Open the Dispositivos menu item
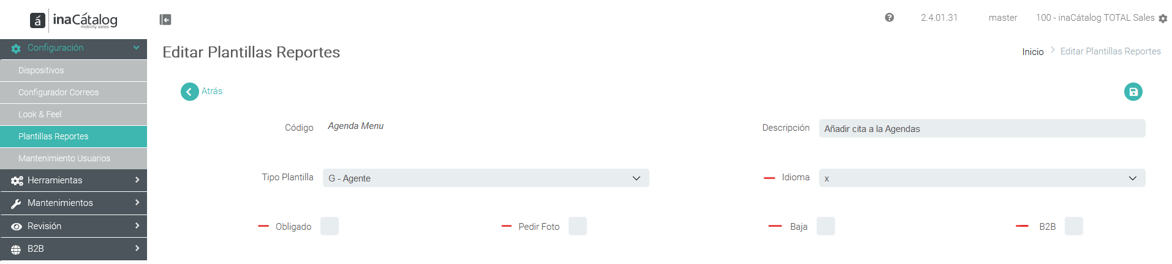Screen dimensions: 1172x264 (x=74, y=70)
